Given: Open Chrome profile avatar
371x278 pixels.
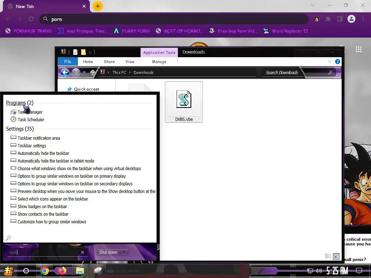Looking at the screenshot, I should (x=351, y=19).
